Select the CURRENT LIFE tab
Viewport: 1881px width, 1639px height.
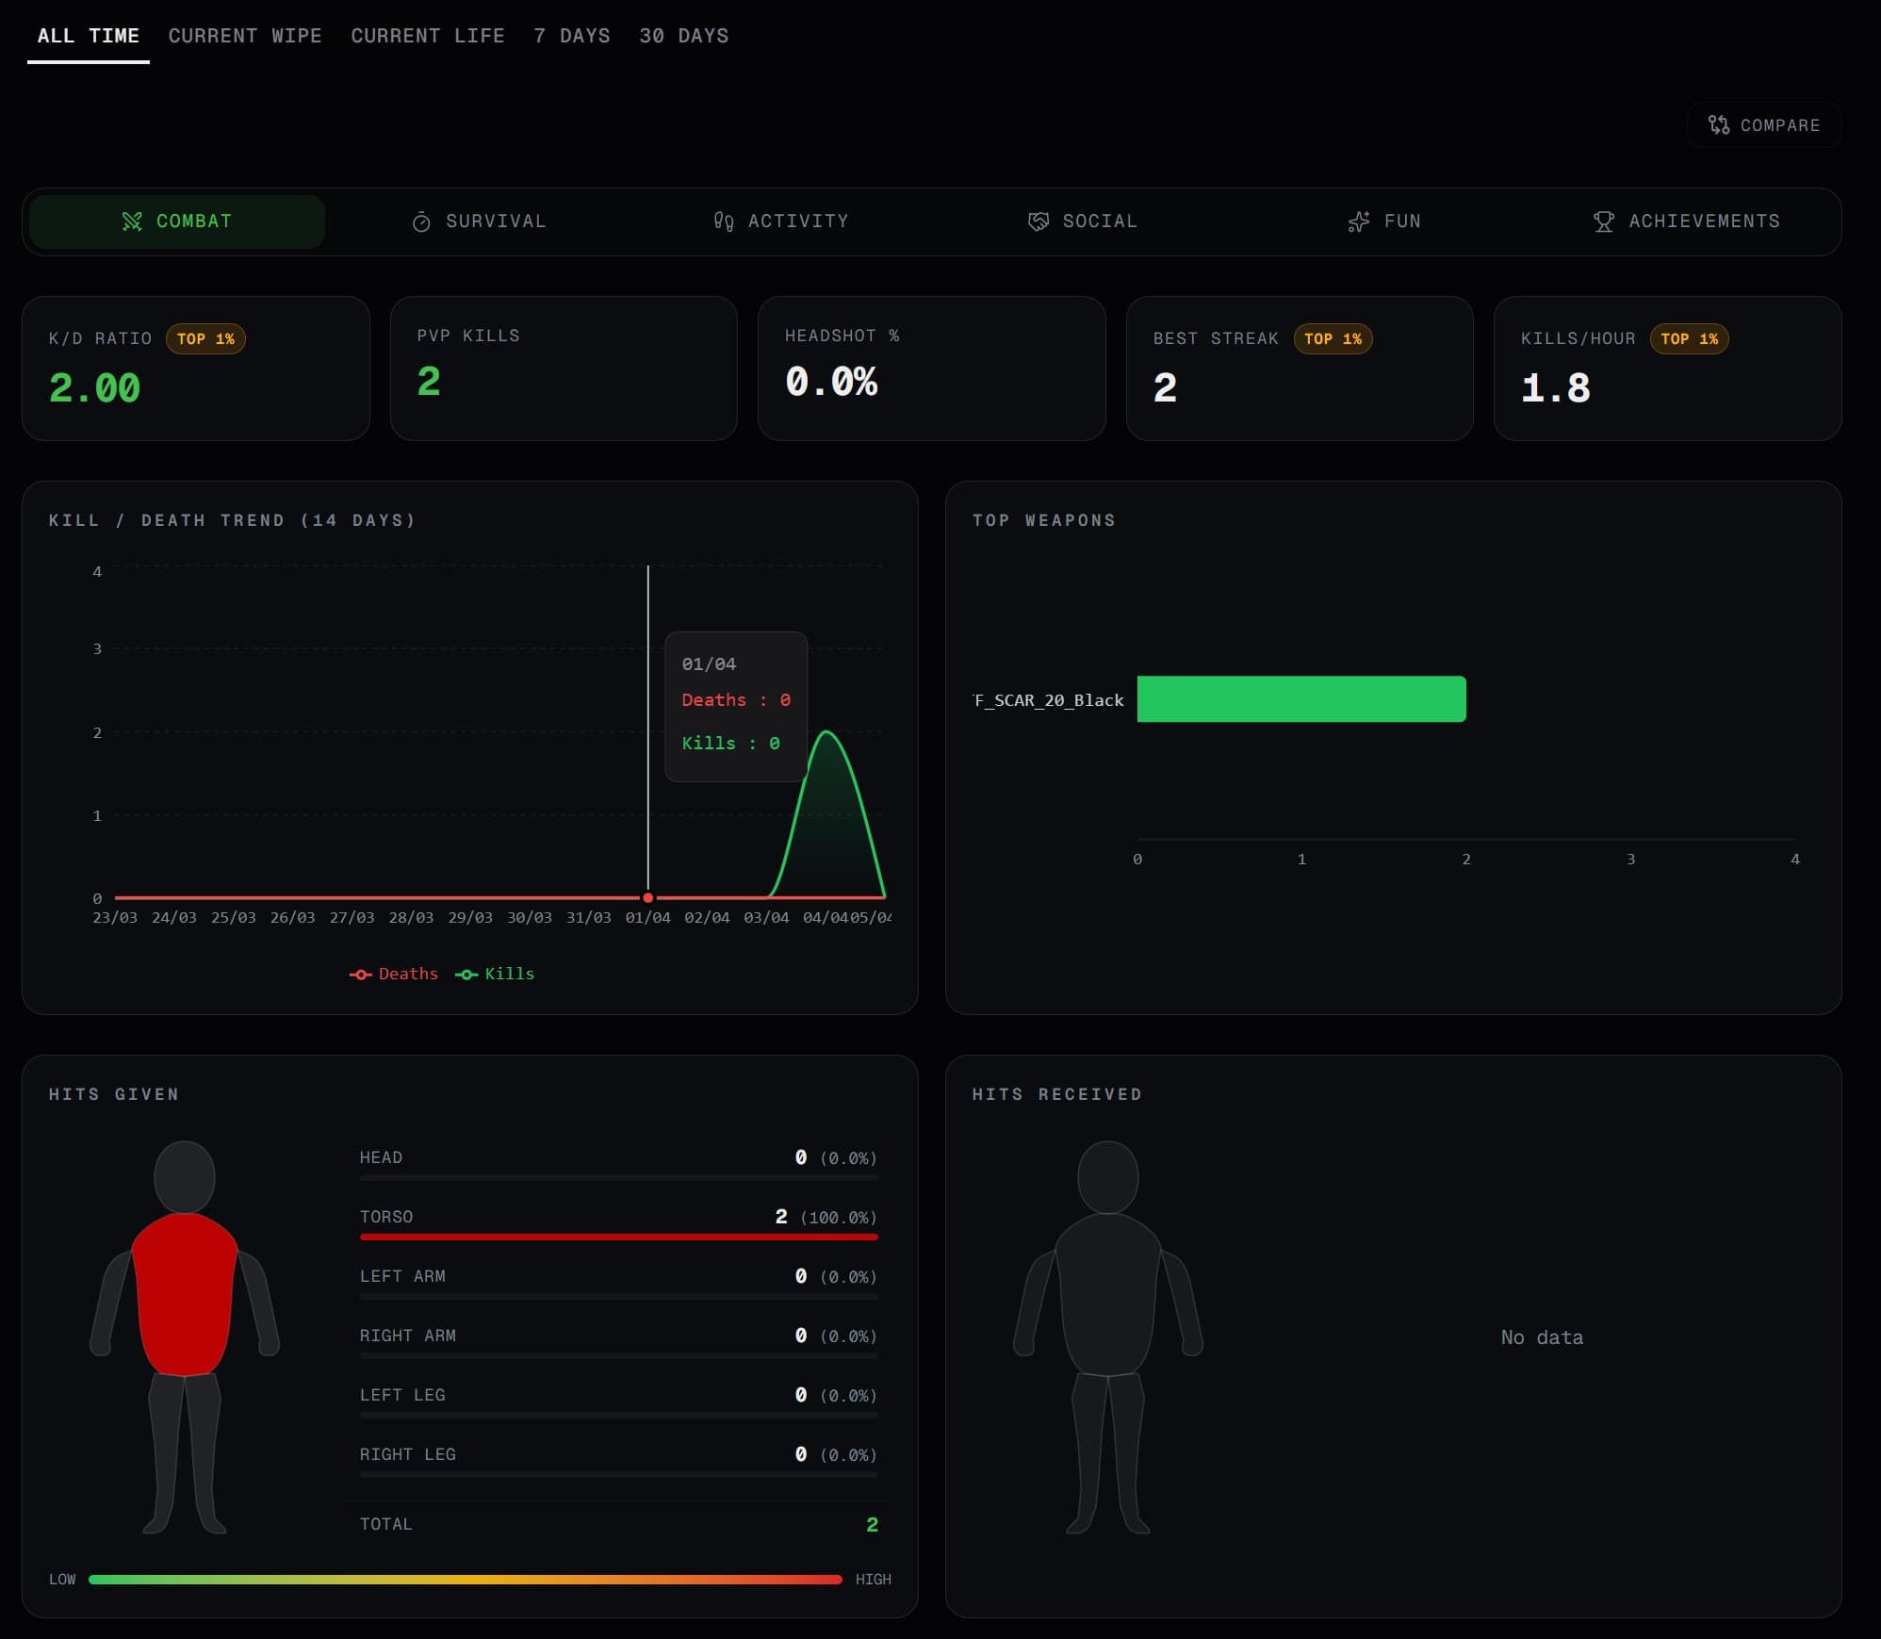pyautogui.click(x=428, y=36)
